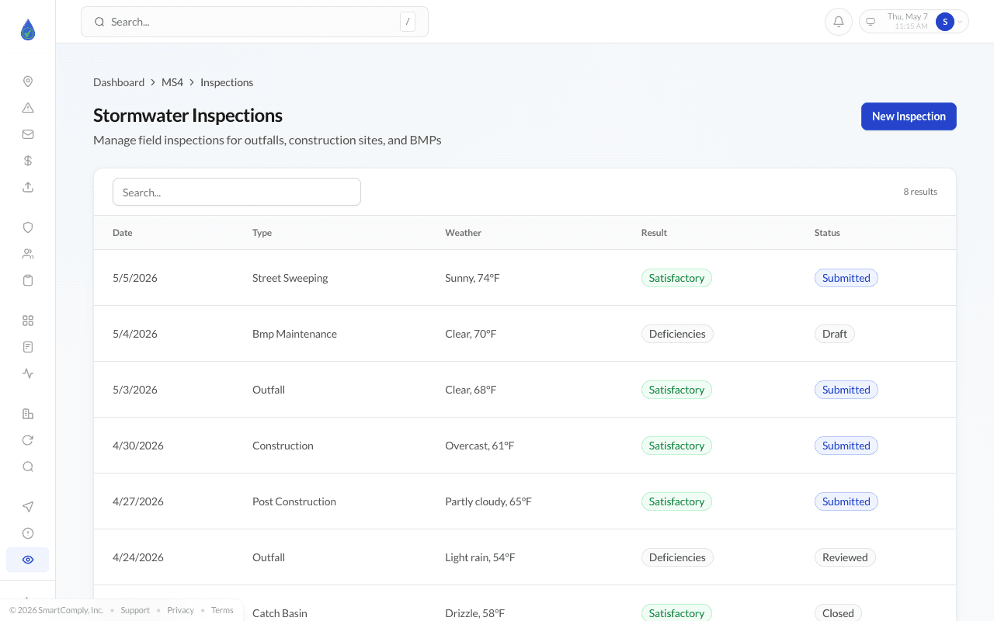Viewport: 994px width, 621px height.
Task: Click Submitted badge in 5/5/2026 row
Action: point(846,278)
